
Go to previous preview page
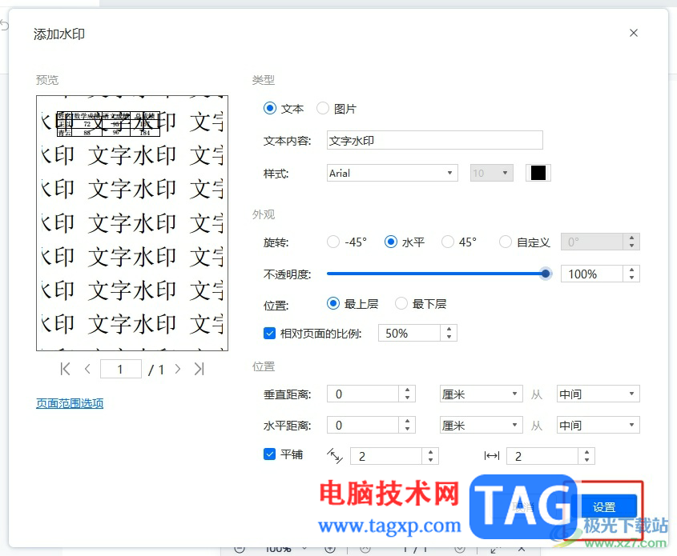click(87, 369)
